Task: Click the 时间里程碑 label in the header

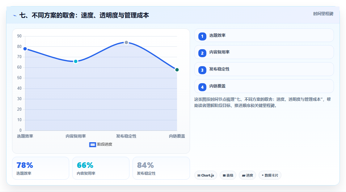Action: point(323,14)
